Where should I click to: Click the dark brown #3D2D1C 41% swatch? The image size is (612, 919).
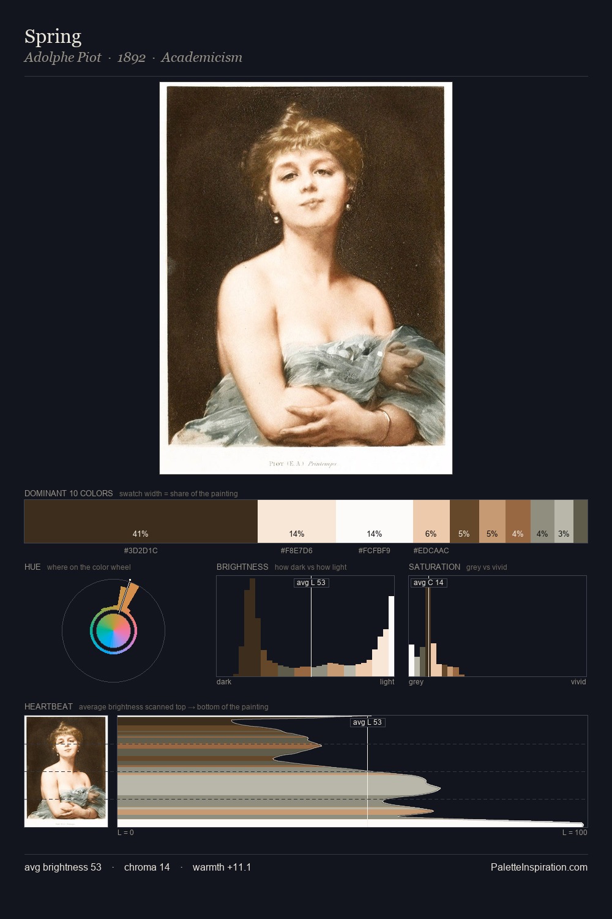pyautogui.click(x=141, y=521)
